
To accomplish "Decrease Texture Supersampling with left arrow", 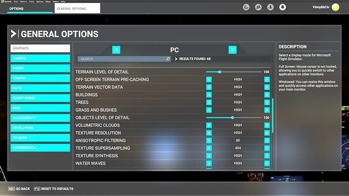I will (209, 148).
